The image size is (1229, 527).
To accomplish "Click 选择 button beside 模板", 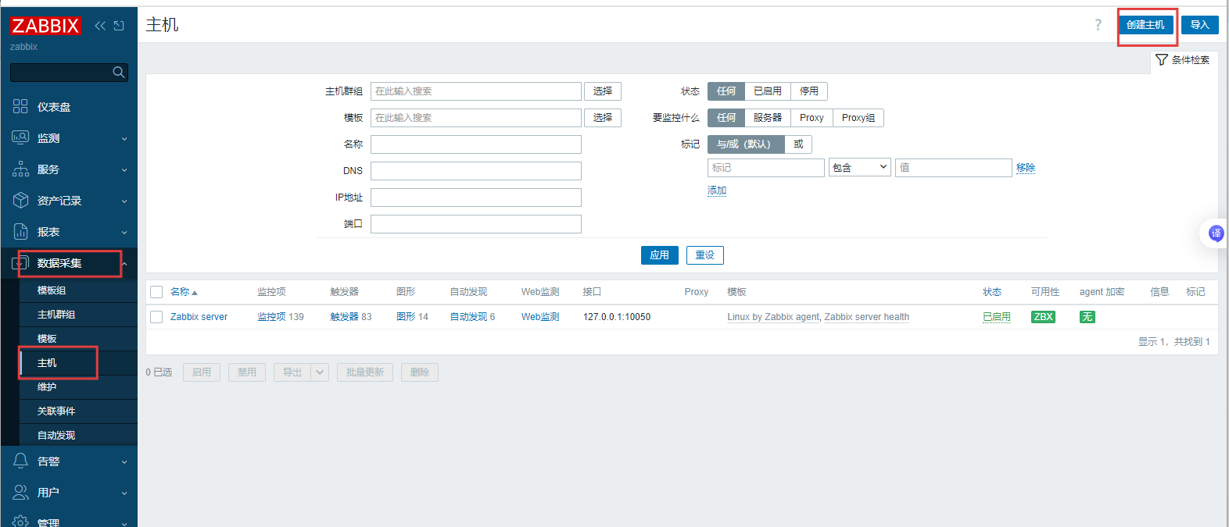I will [x=602, y=118].
